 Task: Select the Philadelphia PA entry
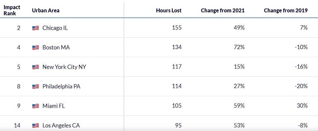tap(61, 86)
